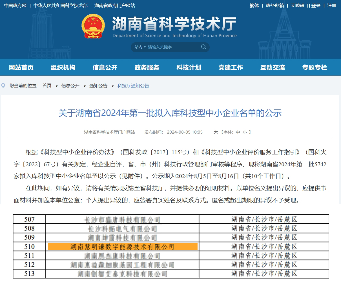Open the 网站首页 nav tab
This screenshot has width=341, height=301.
pyautogui.click(x=21, y=68)
